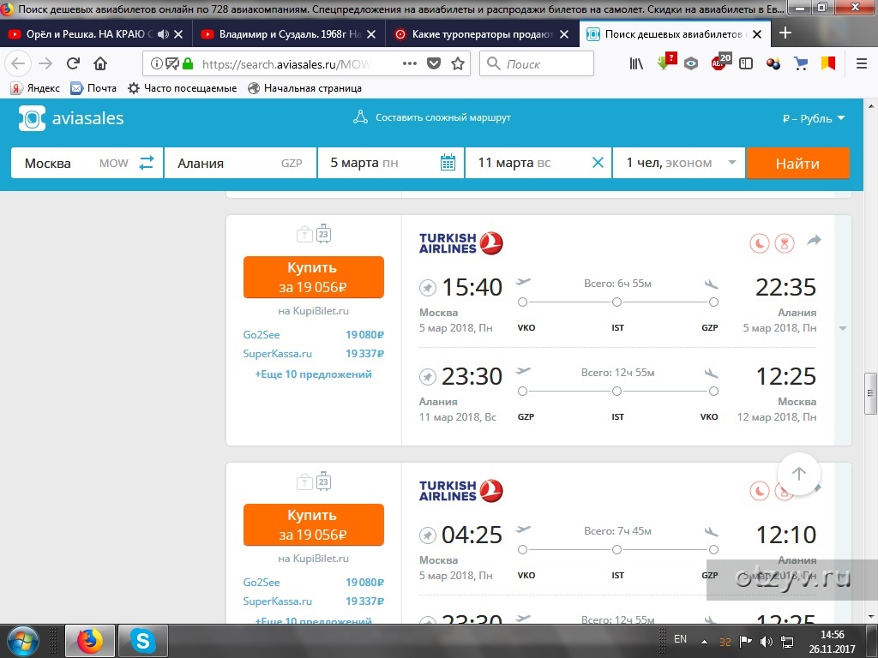The image size is (878, 658).
Task: Clear the 11 марта return date
Action: (598, 163)
